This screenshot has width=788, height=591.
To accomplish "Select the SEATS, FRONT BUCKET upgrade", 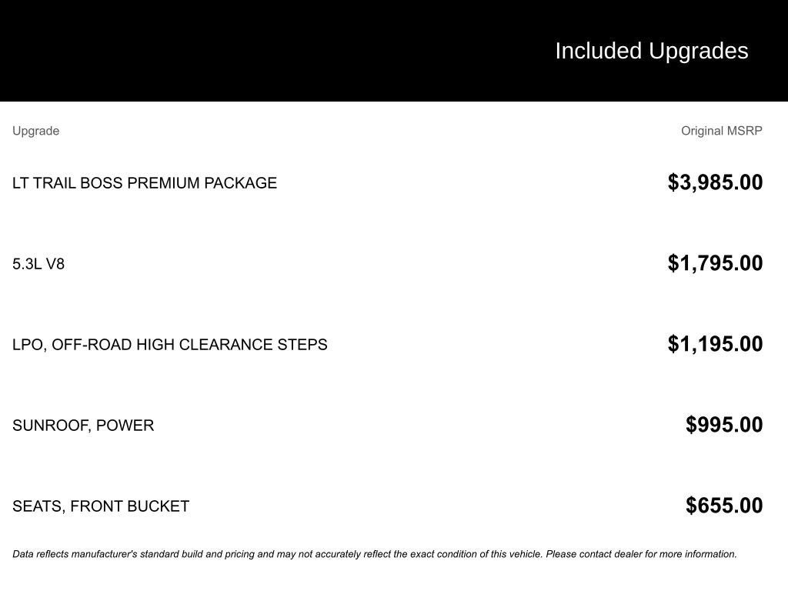I will point(101,506).
